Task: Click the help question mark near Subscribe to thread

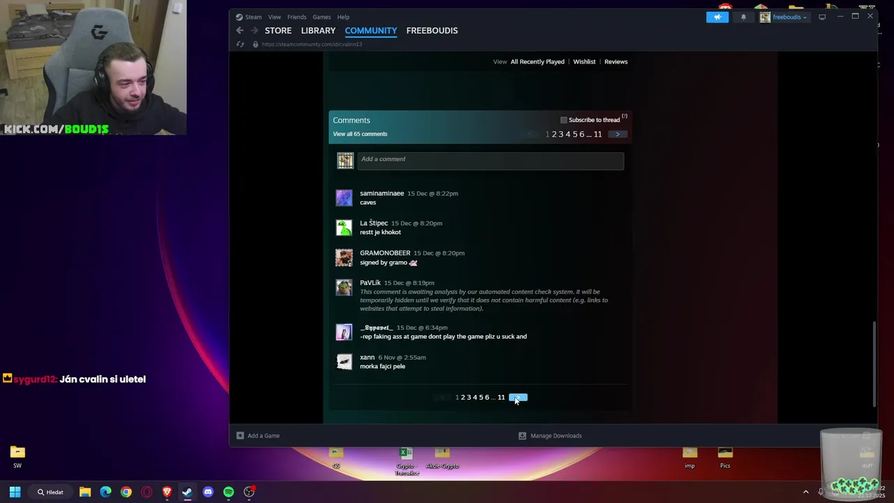Action: click(x=624, y=116)
